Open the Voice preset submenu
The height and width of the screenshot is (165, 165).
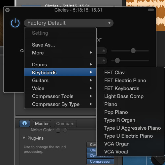pyautogui.click(x=60, y=88)
